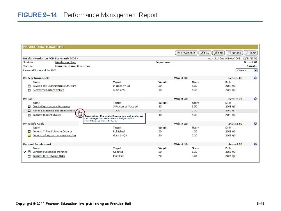Click the 'Excellent' target cell
281x211 pixels.
tap(118, 156)
